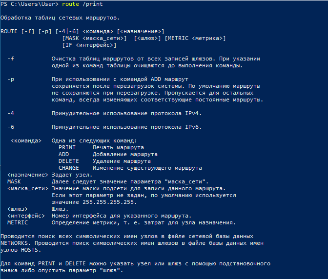Viewport: 328px width, 279px height.
Task: Click the "<маска_сети>" parameter description label
Action: click(28, 188)
